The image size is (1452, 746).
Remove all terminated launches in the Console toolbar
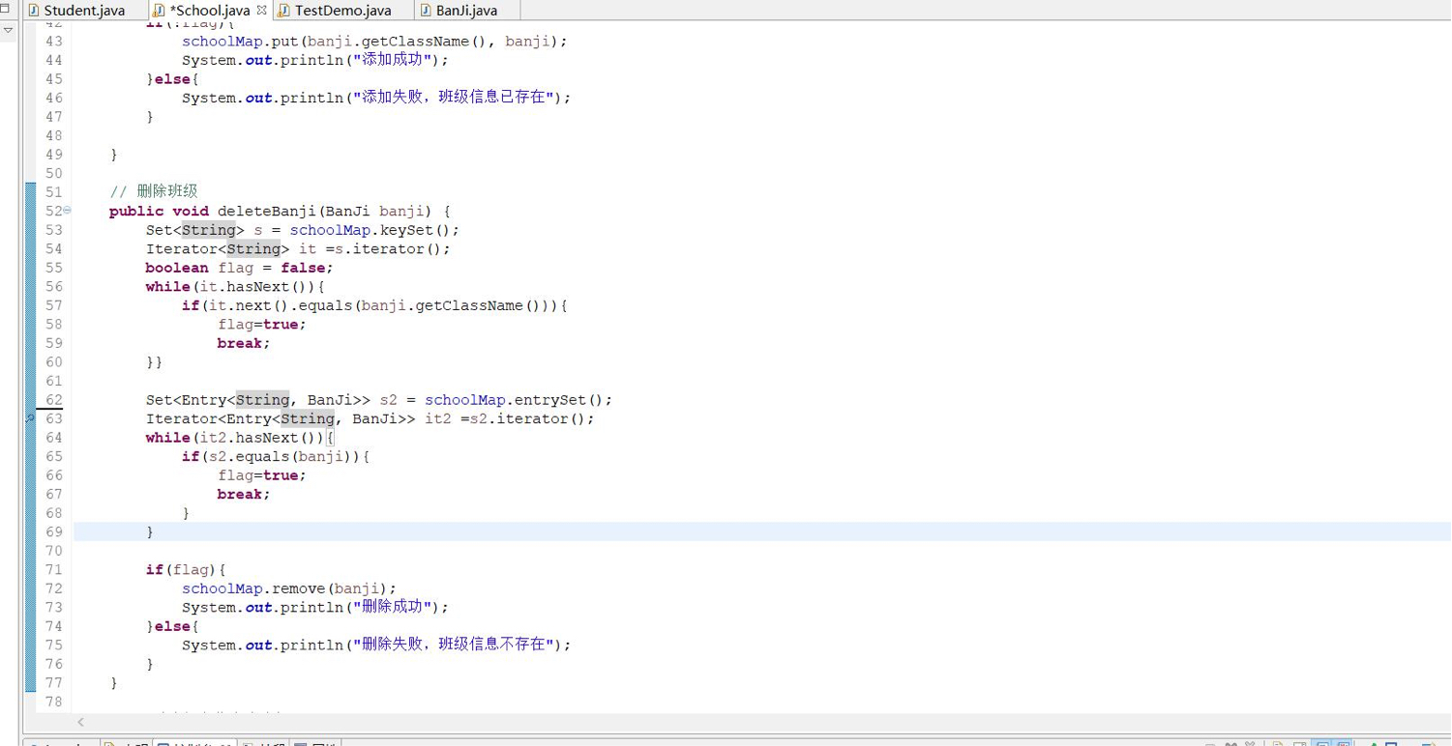coord(1231,744)
